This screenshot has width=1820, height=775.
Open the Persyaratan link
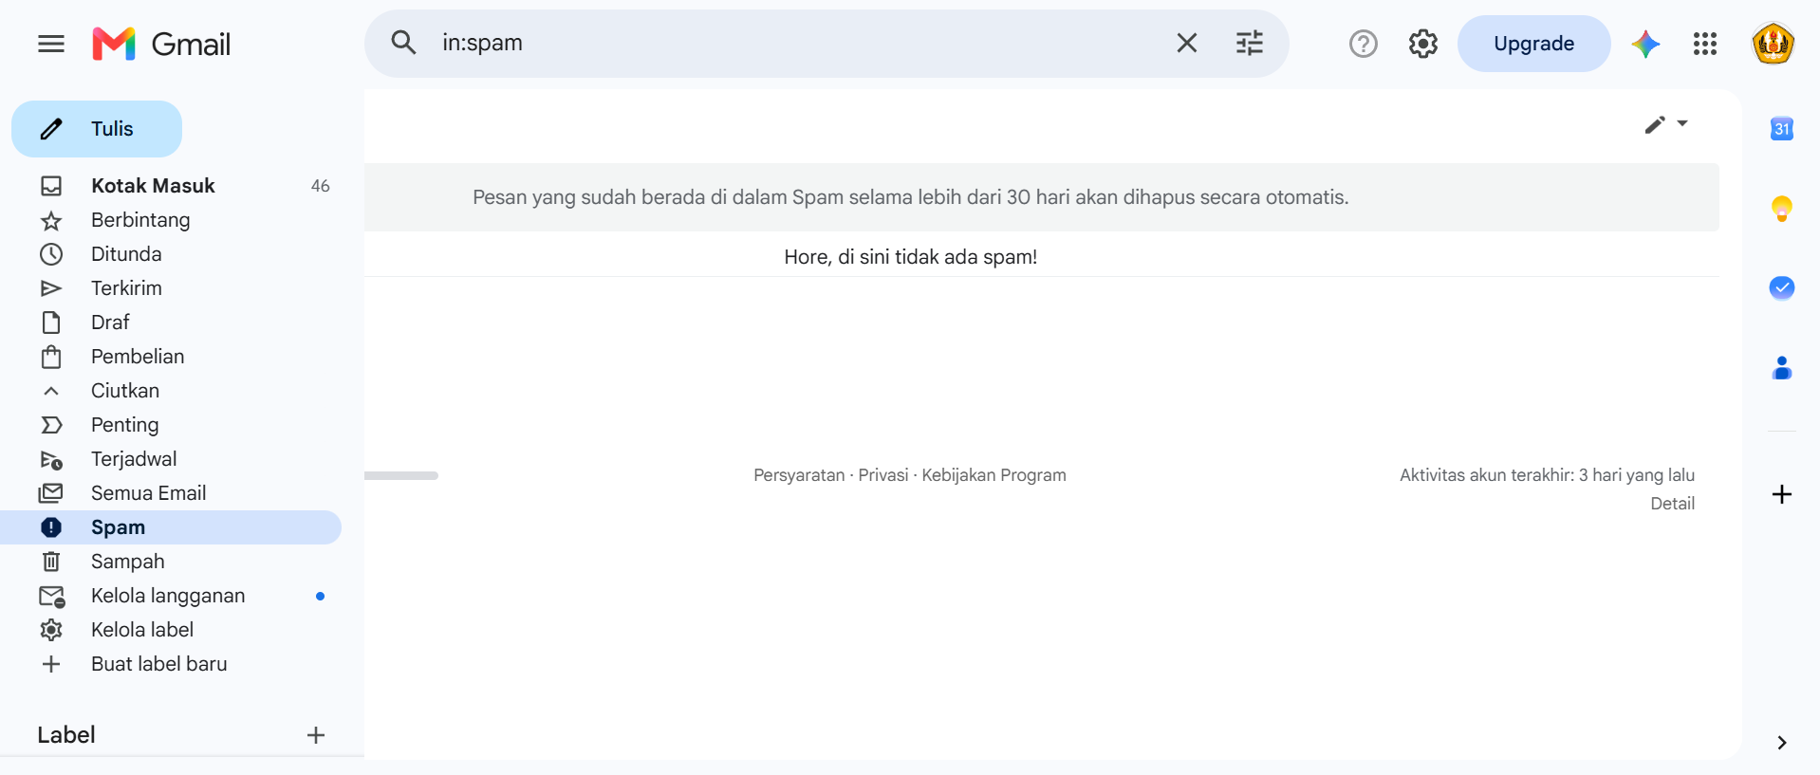pyautogui.click(x=799, y=475)
